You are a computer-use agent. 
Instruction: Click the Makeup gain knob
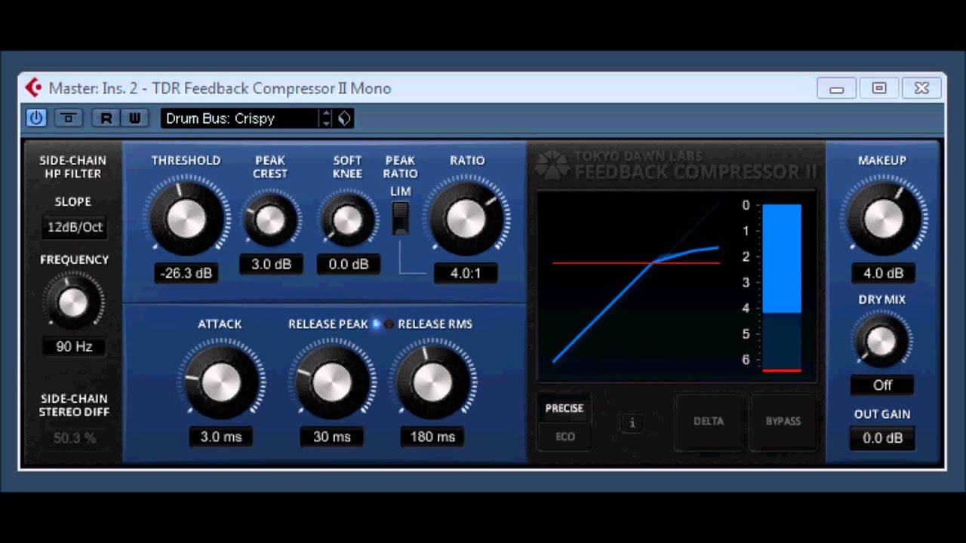[x=882, y=219]
